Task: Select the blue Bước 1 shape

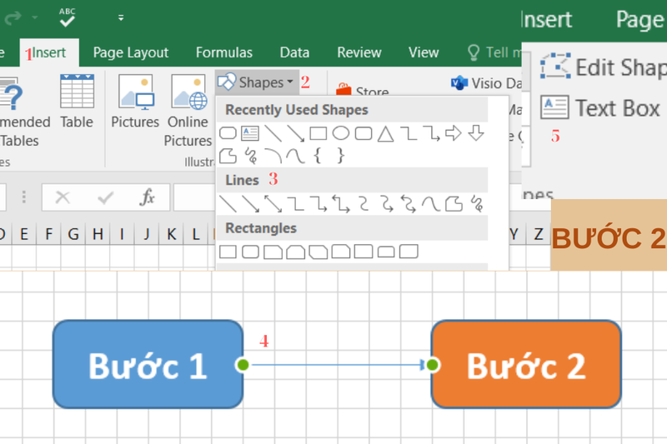Action: [148, 365]
